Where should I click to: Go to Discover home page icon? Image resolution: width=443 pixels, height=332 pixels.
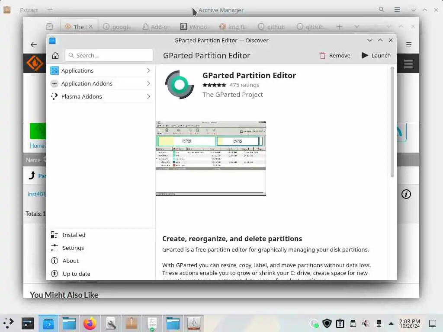(55, 55)
